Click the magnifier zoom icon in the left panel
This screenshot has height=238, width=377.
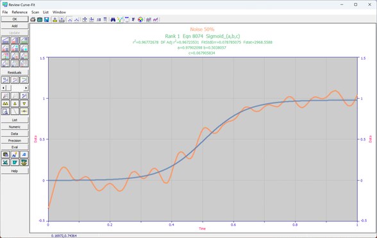[x=5, y=111]
